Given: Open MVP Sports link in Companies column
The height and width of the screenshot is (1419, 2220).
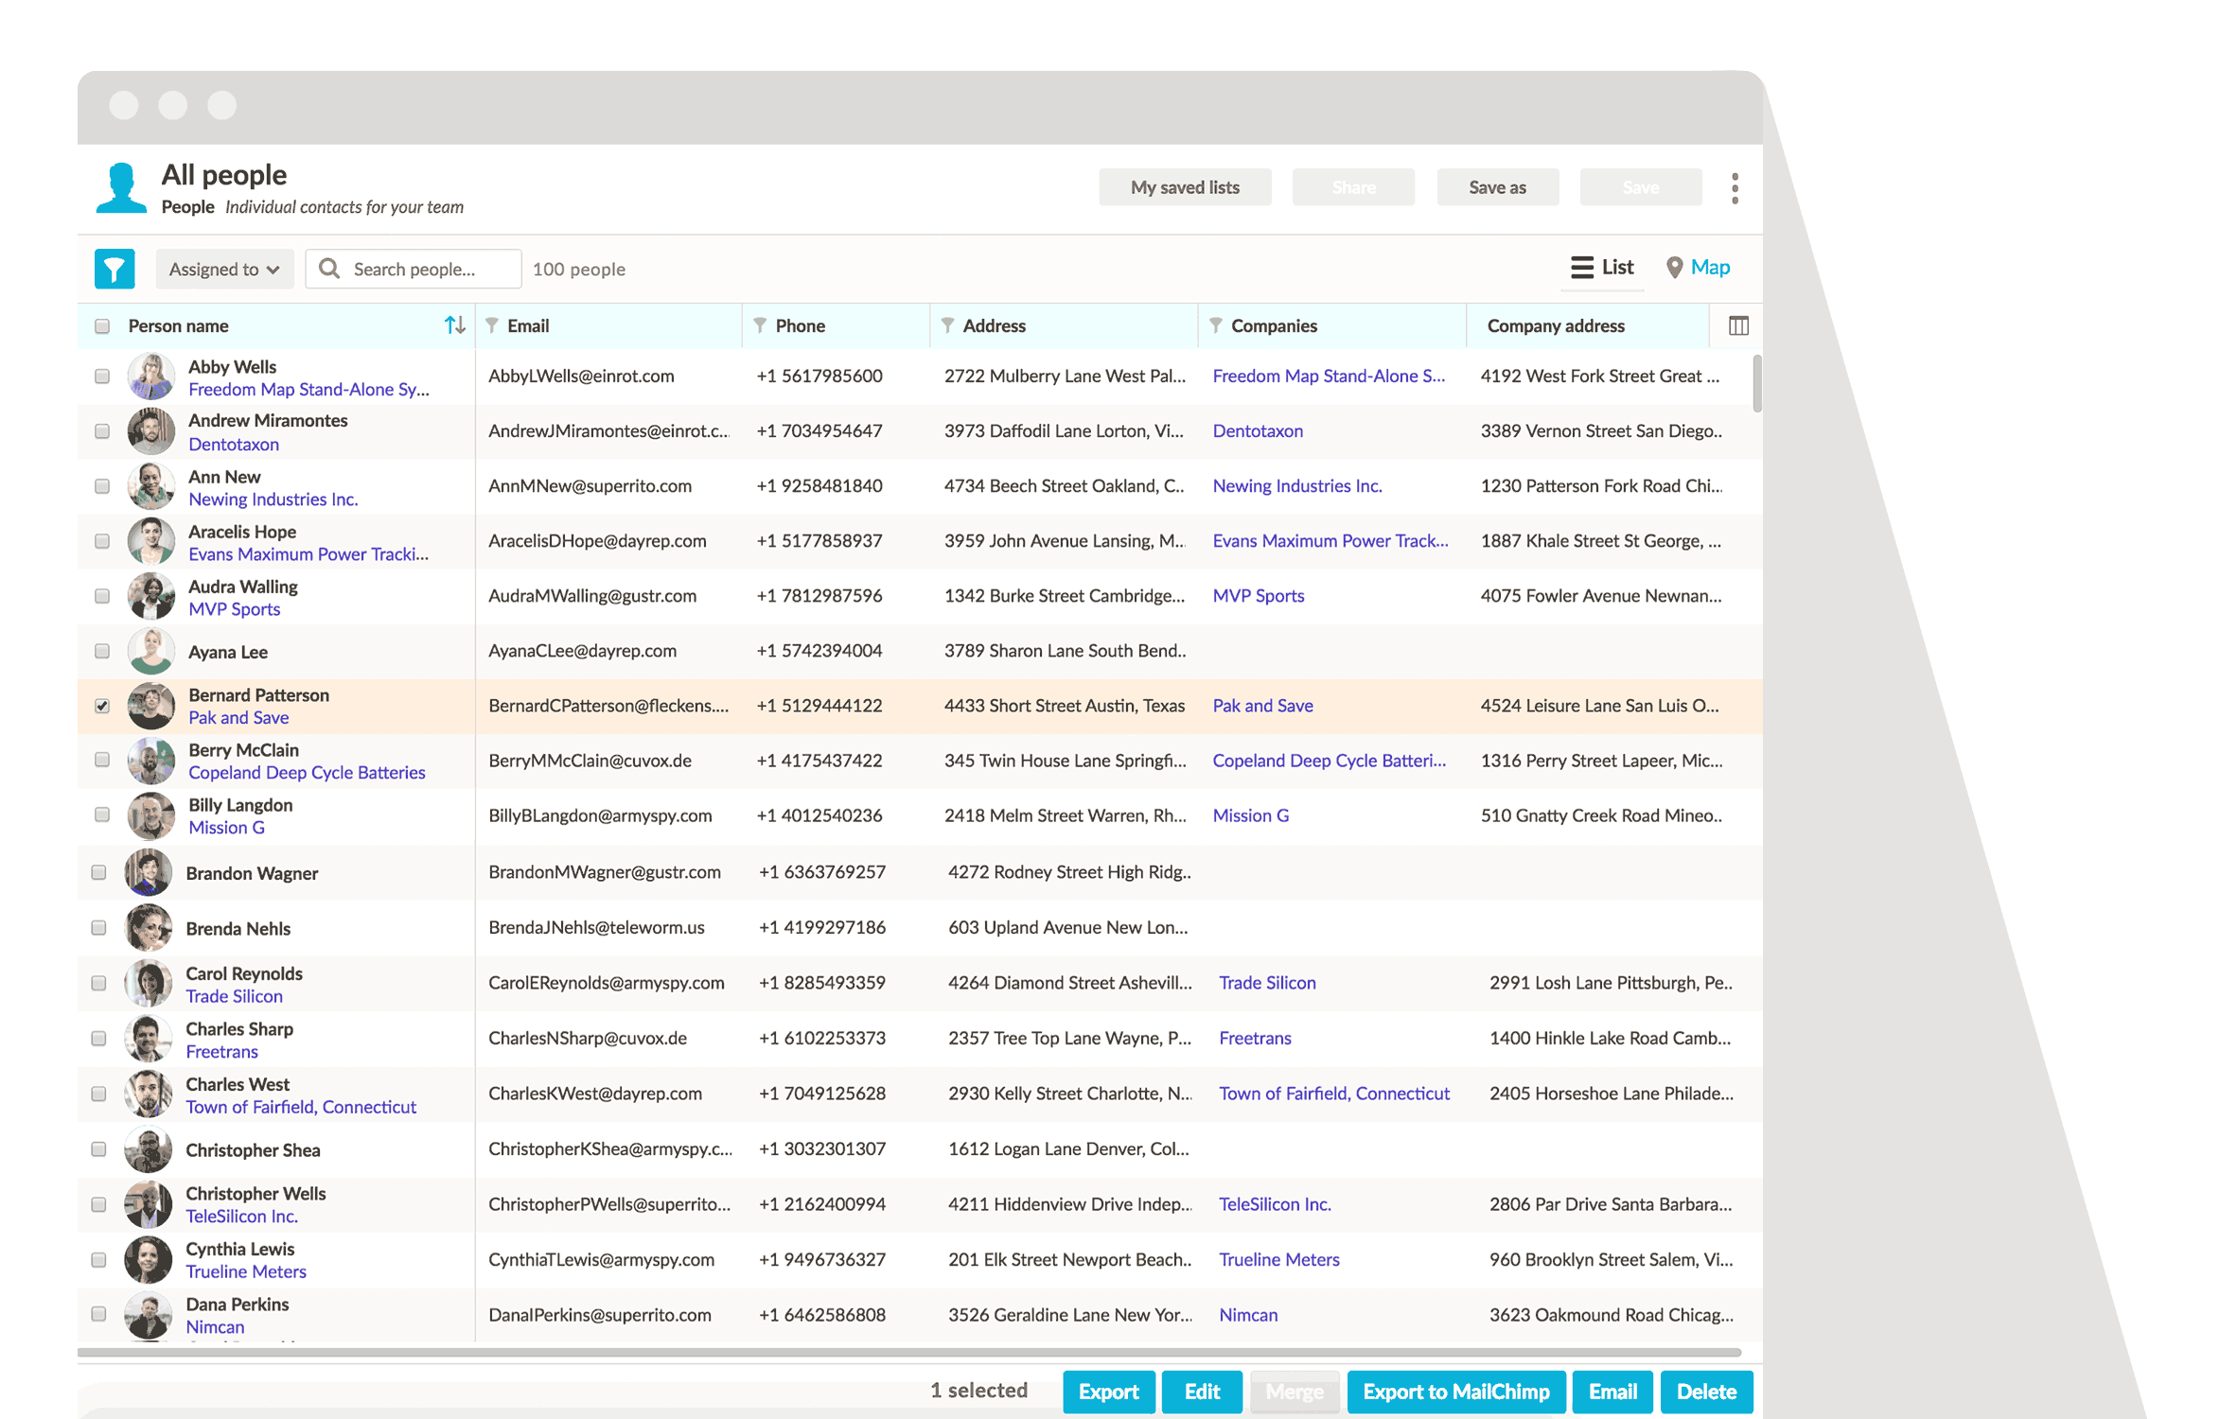Looking at the screenshot, I should [x=1259, y=596].
